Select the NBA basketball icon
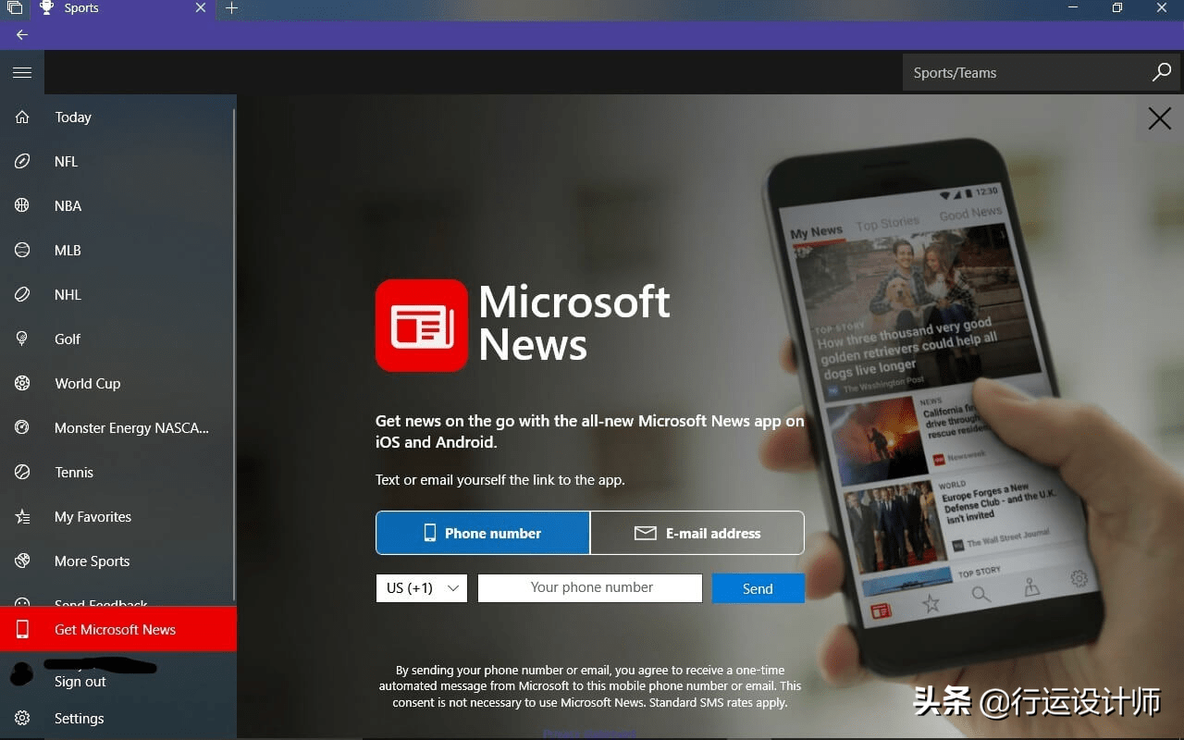Viewport: 1184px width, 740px height. point(22,206)
